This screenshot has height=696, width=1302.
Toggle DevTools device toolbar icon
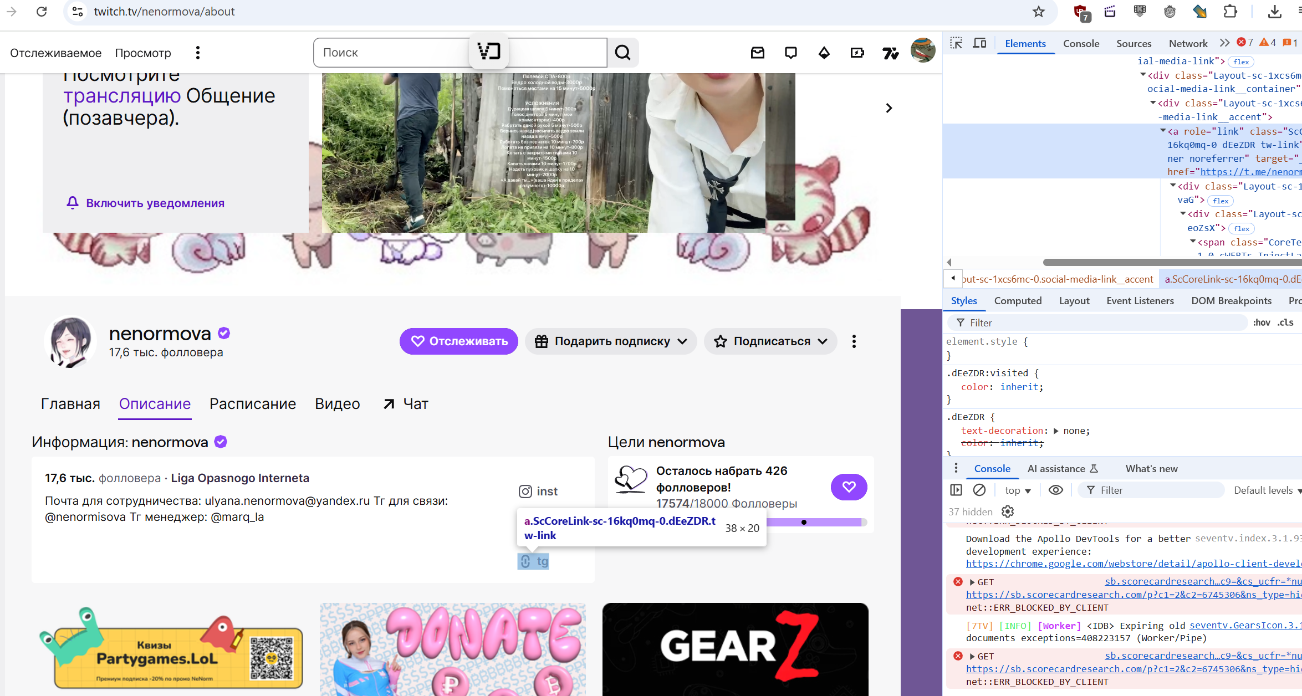pyautogui.click(x=980, y=43)
